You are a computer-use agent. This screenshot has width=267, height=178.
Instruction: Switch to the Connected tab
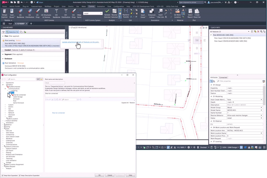point(223,77)
